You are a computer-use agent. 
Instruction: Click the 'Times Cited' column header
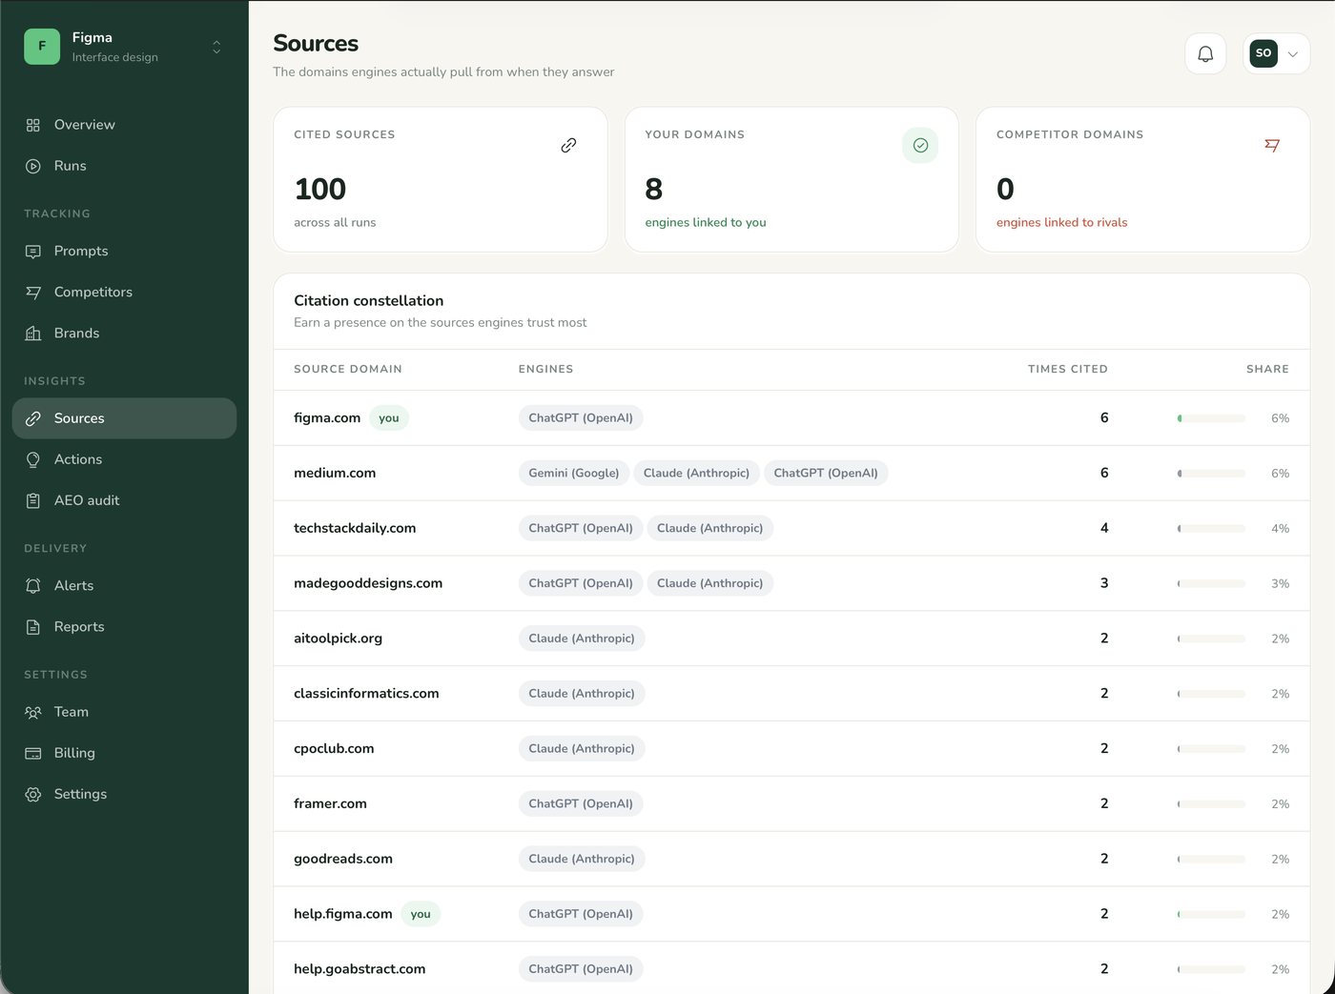tap(1068, 369)
